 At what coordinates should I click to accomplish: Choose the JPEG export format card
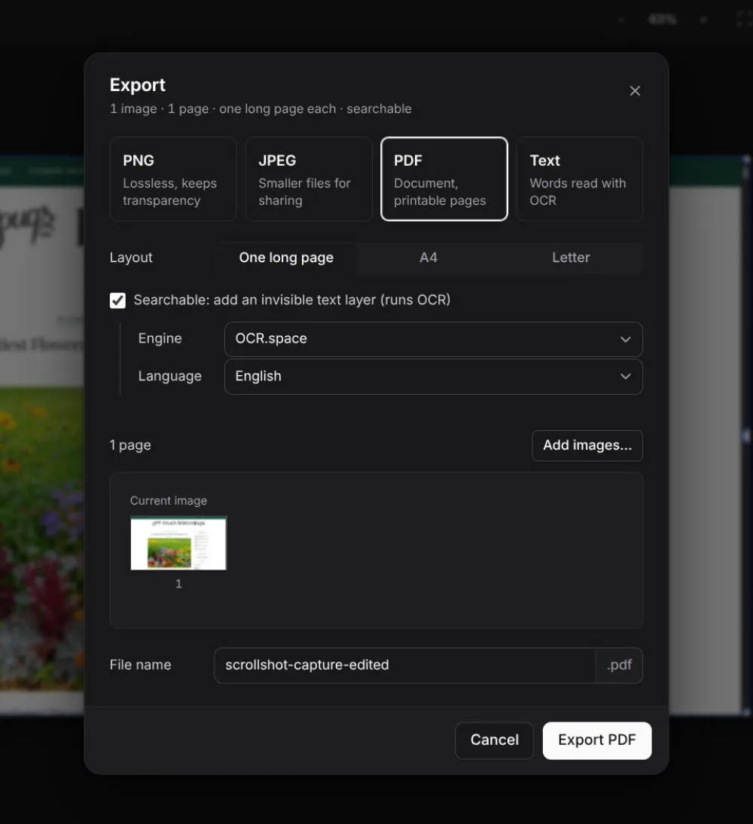[309, 179]
